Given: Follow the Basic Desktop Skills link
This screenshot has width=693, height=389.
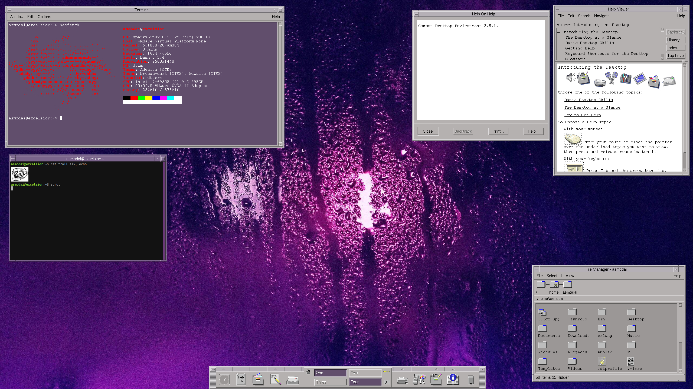Looking at the screenshot, I should pos(589,100).
